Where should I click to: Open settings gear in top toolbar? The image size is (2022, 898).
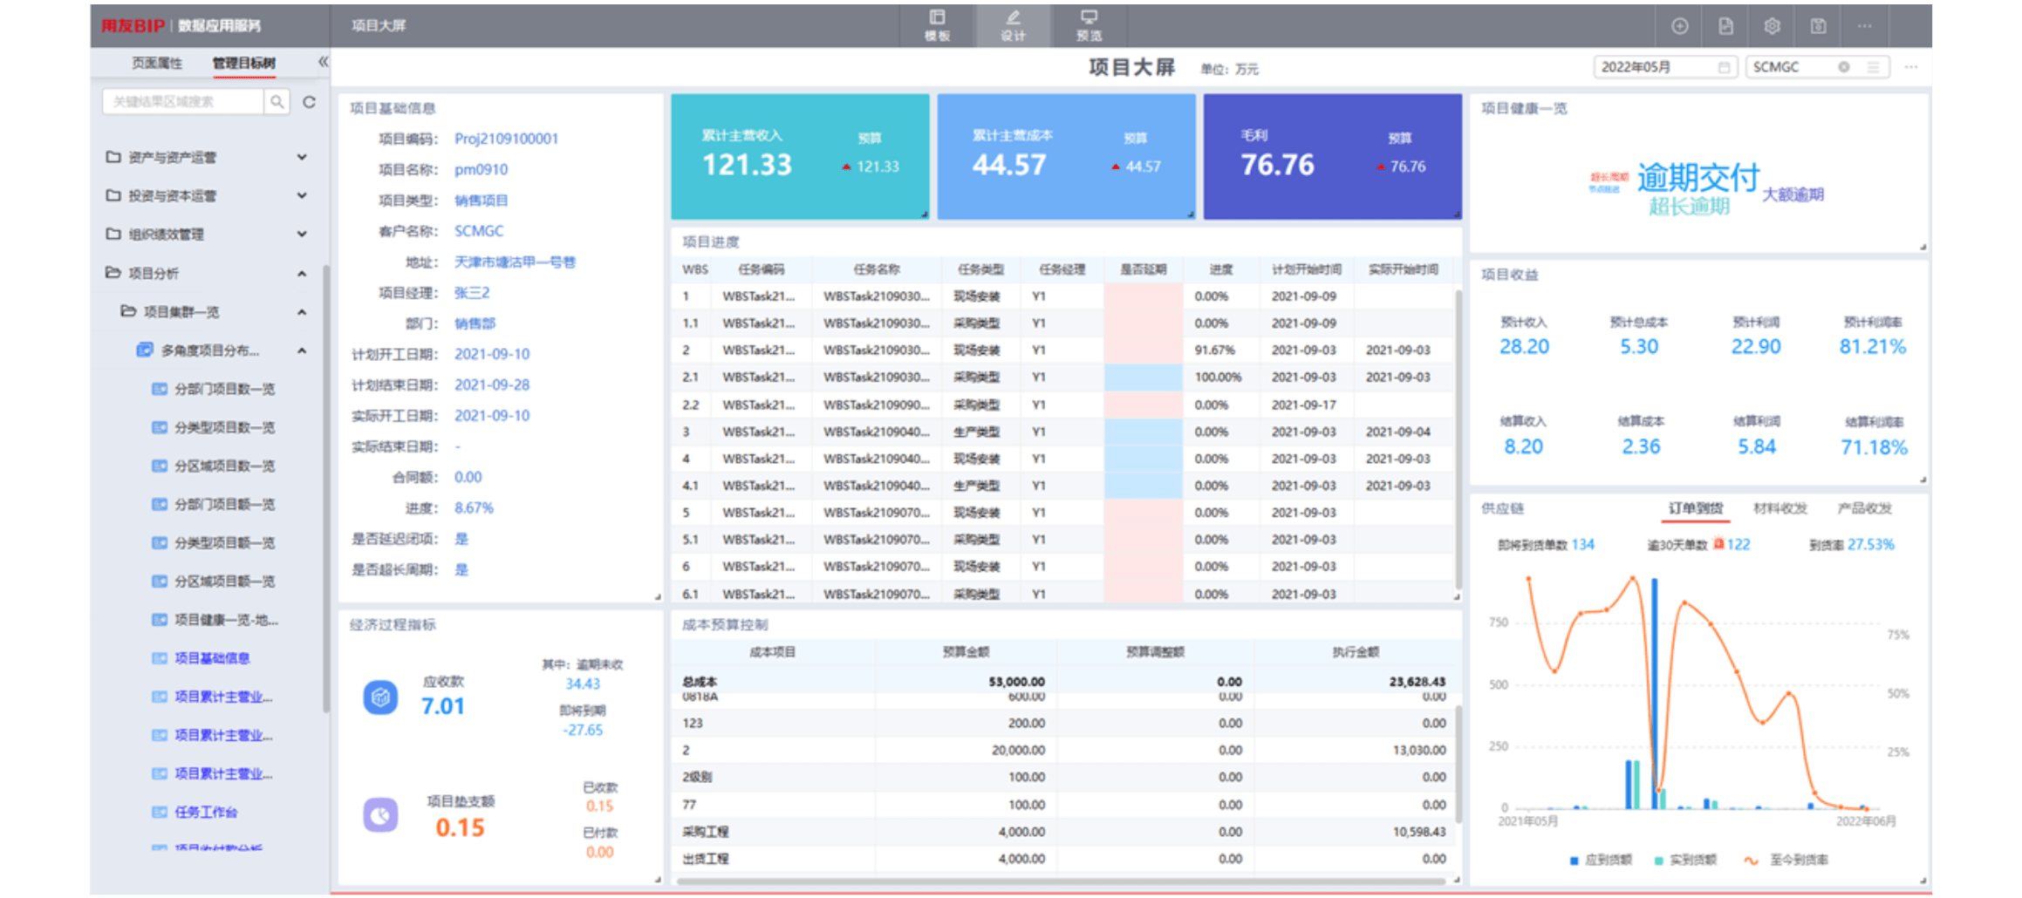1772,26
